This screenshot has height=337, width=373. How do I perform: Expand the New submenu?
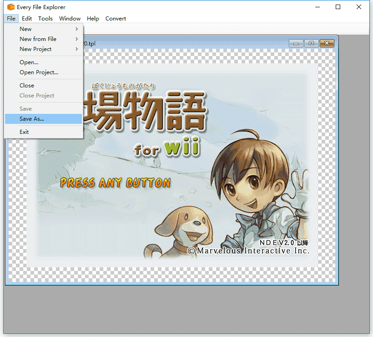(44, 29)
